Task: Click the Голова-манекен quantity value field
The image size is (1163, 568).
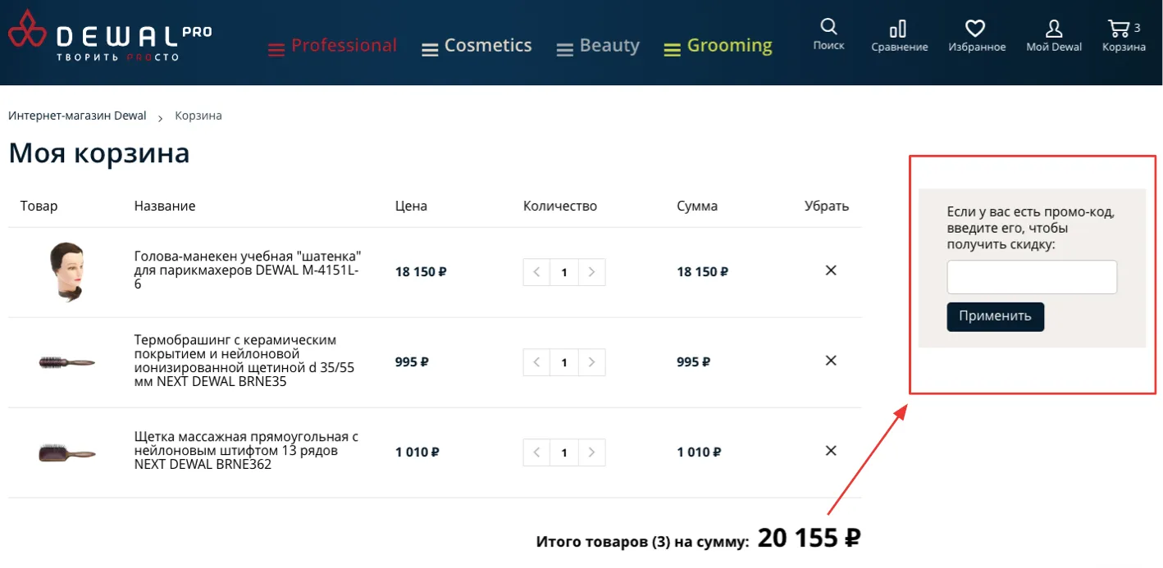Action: (x=564, y=272)
